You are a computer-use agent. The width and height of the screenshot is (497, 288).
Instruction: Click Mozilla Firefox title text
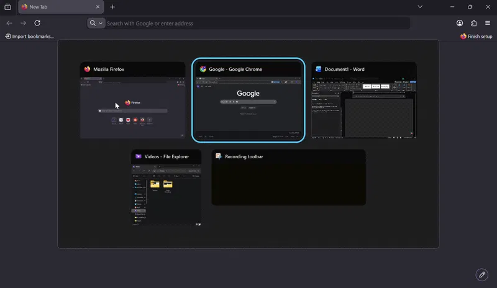[109, 69]
